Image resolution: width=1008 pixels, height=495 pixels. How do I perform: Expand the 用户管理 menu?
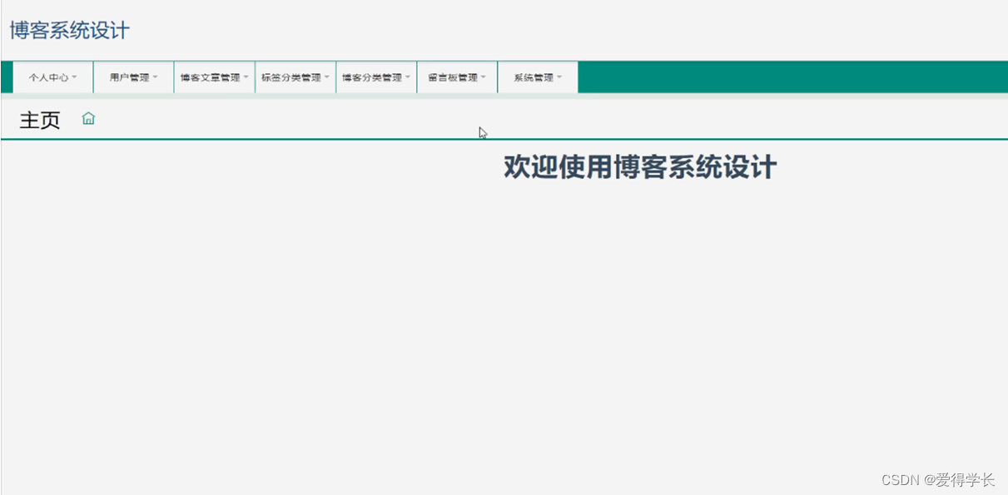click(133, 77)
